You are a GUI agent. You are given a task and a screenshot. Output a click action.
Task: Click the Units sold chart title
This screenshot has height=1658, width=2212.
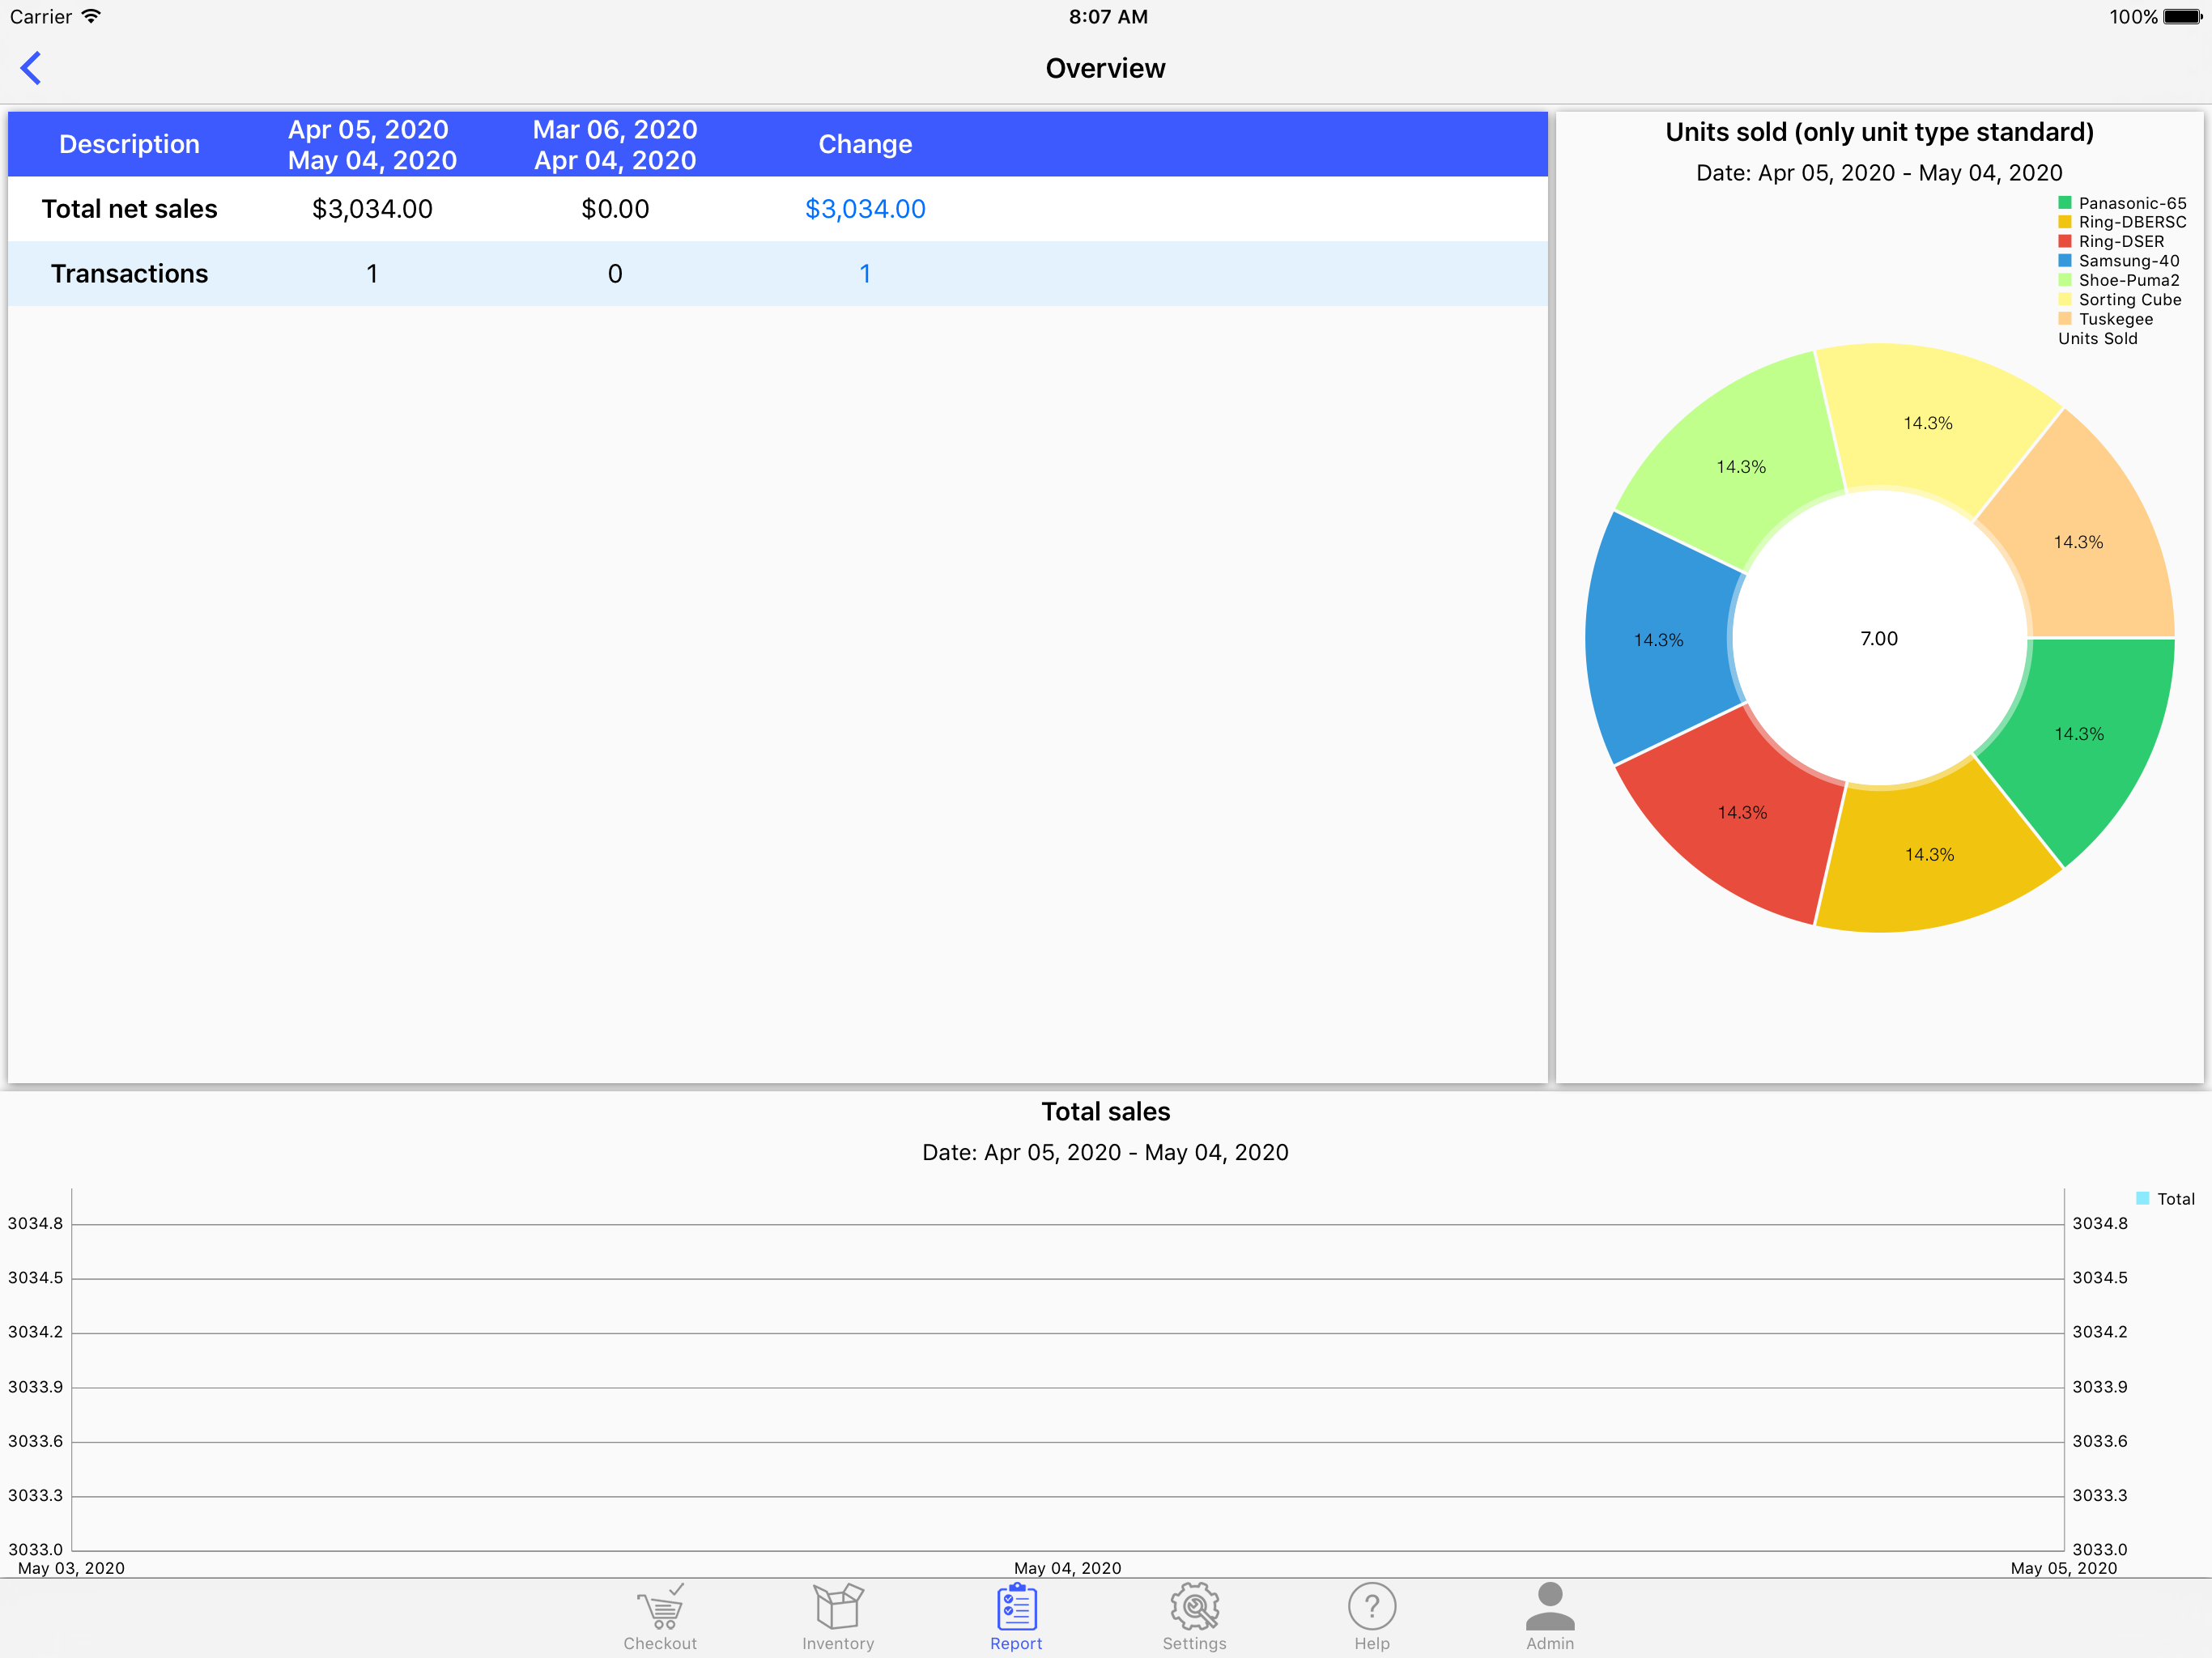pos(1879,132)
